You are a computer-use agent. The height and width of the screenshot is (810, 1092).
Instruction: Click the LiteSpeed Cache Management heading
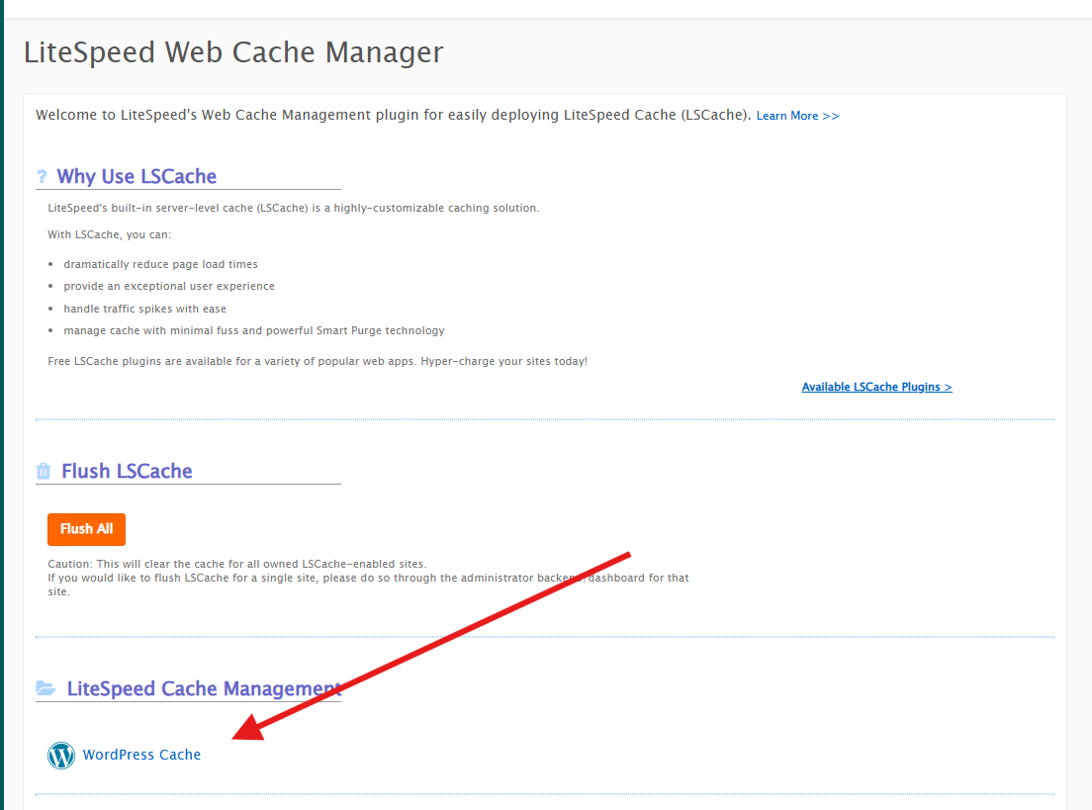click(x=204, y=688)
